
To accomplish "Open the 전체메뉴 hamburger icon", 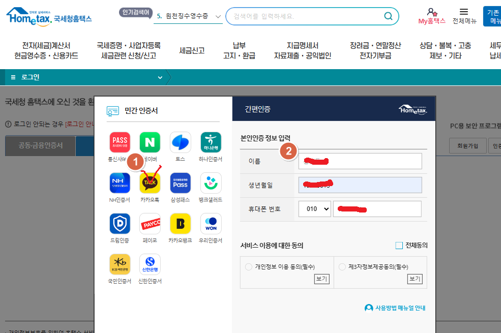I will coord(464,12).
